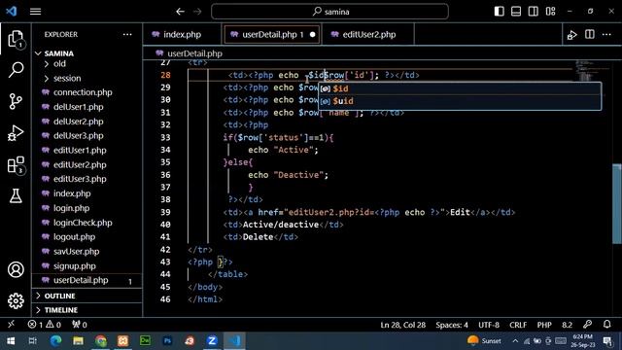The width and height of the screenshot is (622, 350).
Task: Open notifications bell in status bar
Action: (x=606, y=324)
